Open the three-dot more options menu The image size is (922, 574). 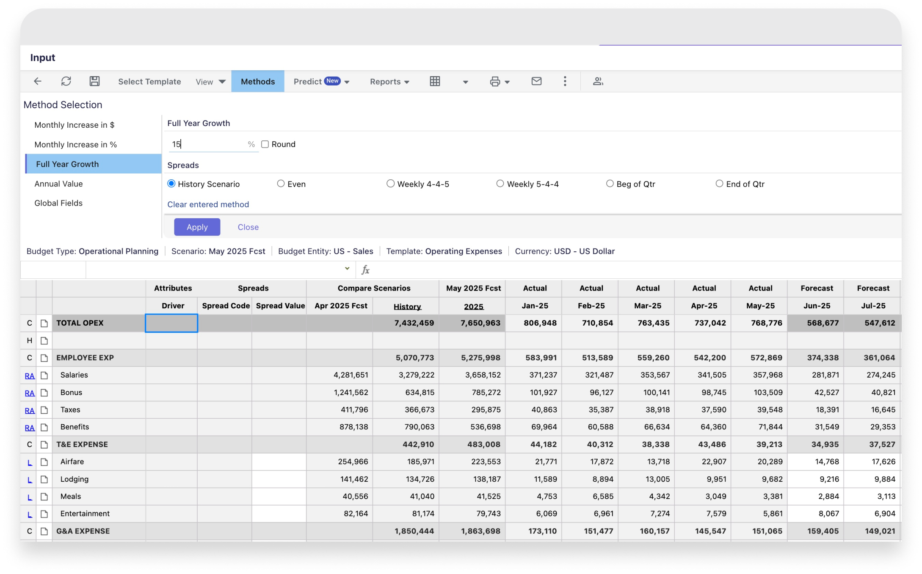click(x=565, y=81)
